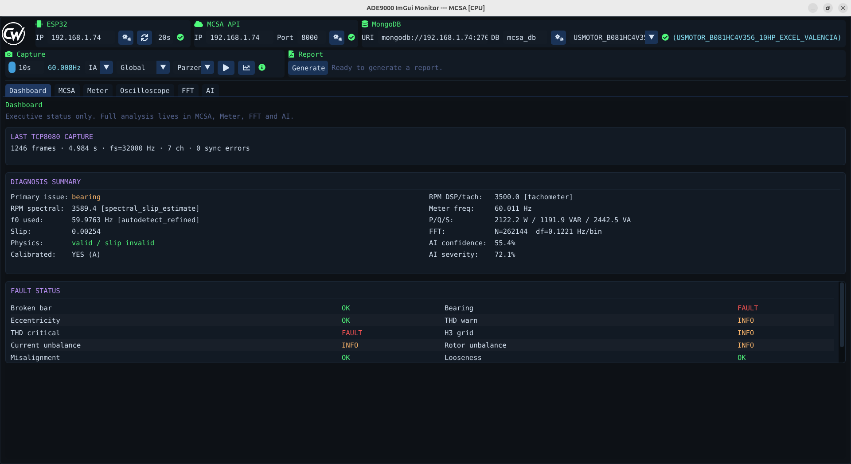Screen dimensions: 851x464
Task: Click MCSA API green status checkmark
Action: (x=351, y=38)
